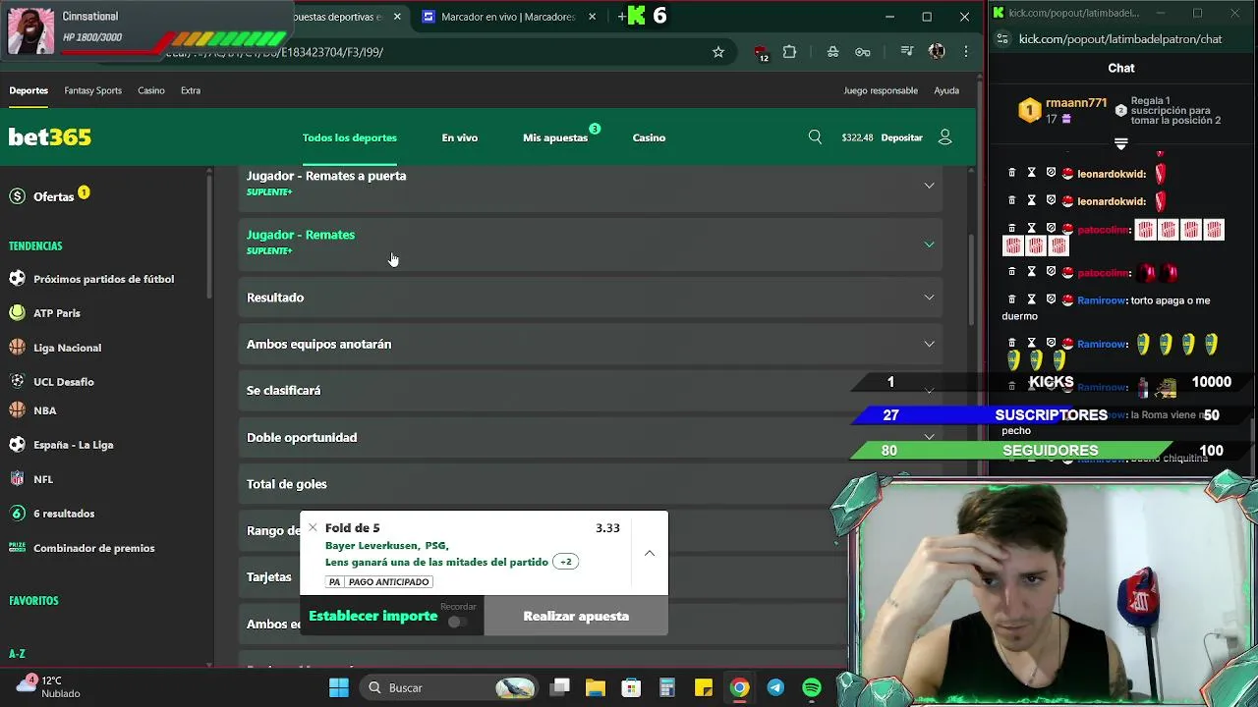1258x707 pixels.
Task: Collapse the Kick chat leaderboard arrow
Action: (x=1121, y=144)
